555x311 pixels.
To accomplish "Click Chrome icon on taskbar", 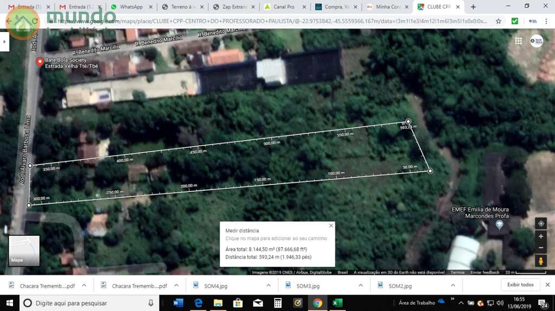I will click(x=318, y=303).
